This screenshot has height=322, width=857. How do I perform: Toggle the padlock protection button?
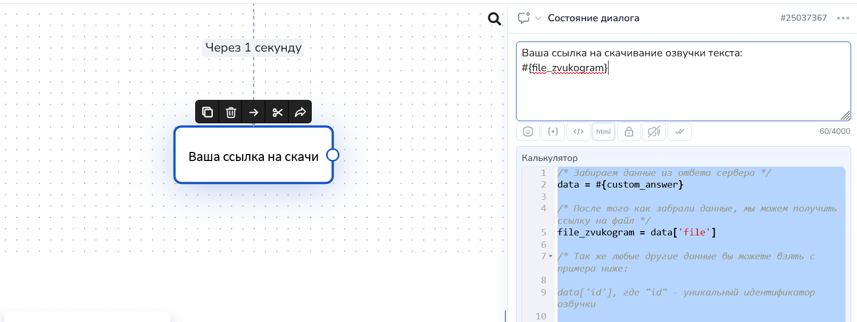629,132
